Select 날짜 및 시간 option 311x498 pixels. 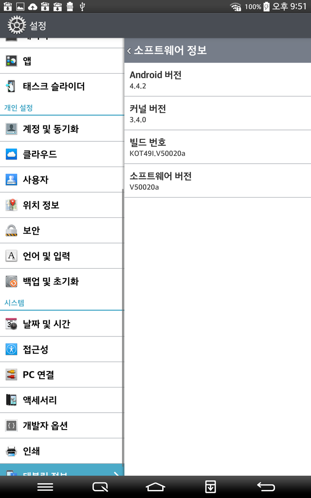62,324
